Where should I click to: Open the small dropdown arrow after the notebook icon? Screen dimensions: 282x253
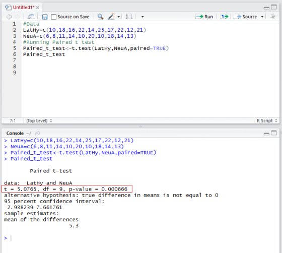pos(143,17)
